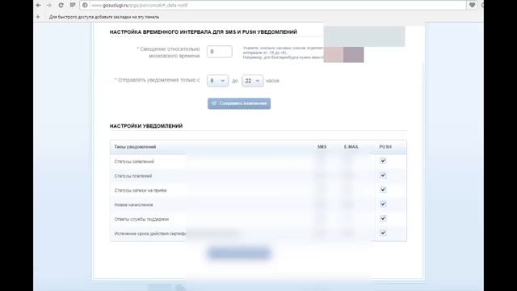This screenshot has height=291, width=517.
Task: Click the SMS column header
Action: pos(322,147)
